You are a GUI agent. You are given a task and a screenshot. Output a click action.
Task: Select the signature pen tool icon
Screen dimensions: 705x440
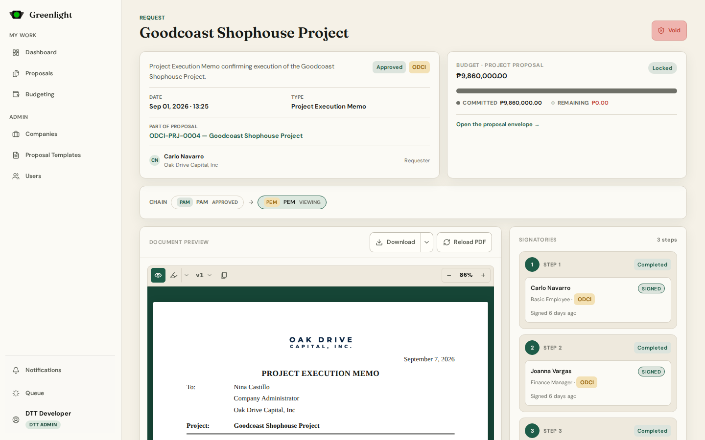click(x=174, y=275)
